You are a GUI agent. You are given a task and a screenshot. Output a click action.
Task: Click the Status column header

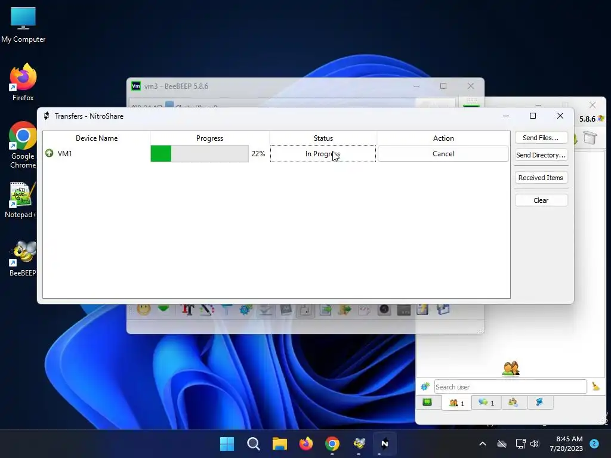pyautogui.click(x=323, y=138)
